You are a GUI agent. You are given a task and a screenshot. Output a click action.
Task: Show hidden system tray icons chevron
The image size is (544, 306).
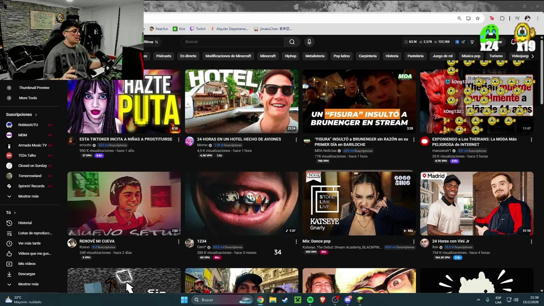pyautogui.click(x=478, y=300)
